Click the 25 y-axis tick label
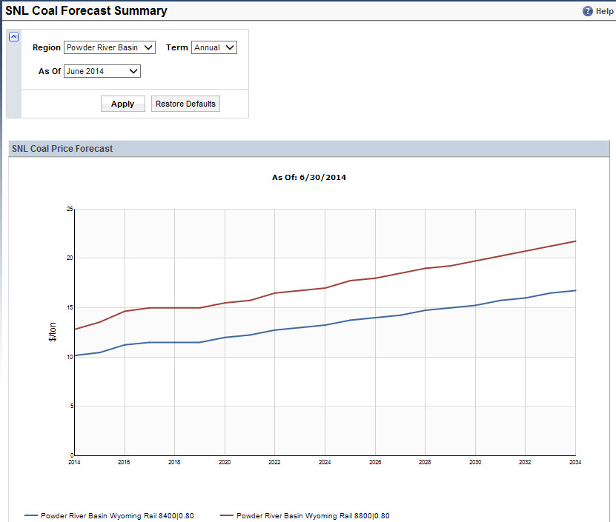The height and width of the screenshot is (522, 616). [x=69, y=210]
